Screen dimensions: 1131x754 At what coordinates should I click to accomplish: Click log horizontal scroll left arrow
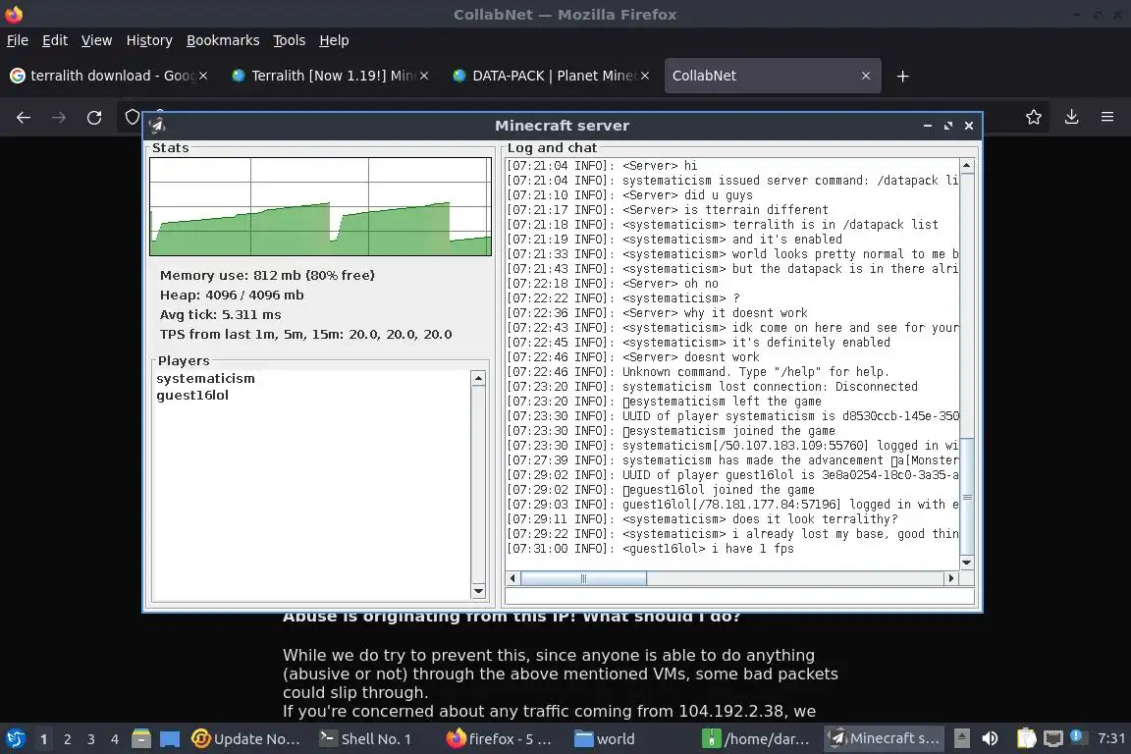[512, 578]
